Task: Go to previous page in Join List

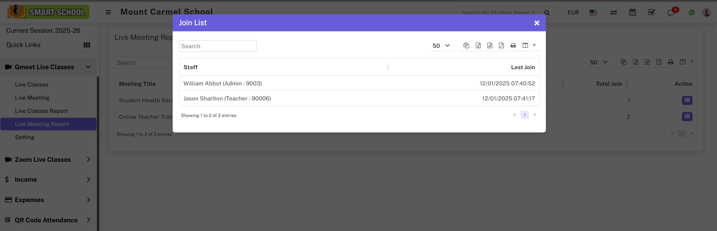Action: tap(515, 115)
